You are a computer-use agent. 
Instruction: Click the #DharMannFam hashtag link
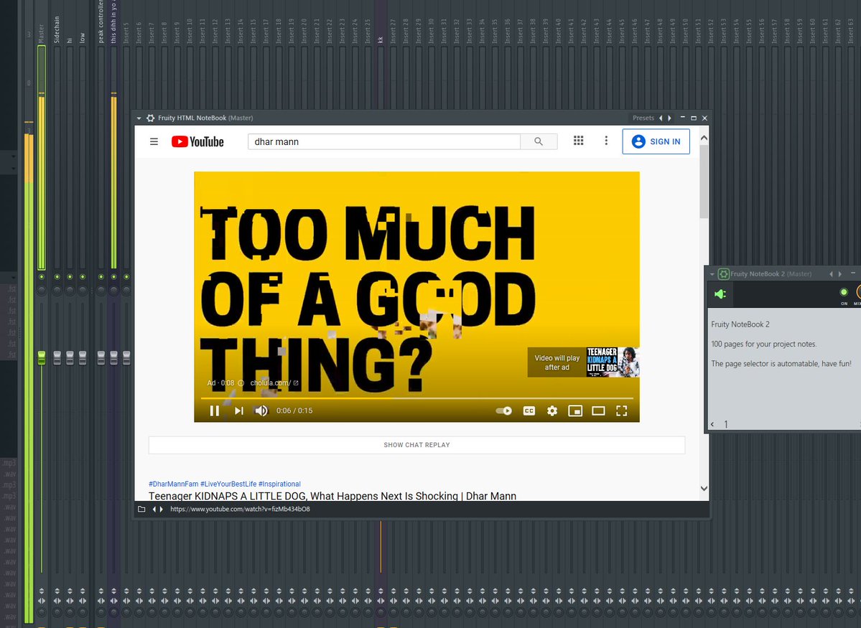173,484
